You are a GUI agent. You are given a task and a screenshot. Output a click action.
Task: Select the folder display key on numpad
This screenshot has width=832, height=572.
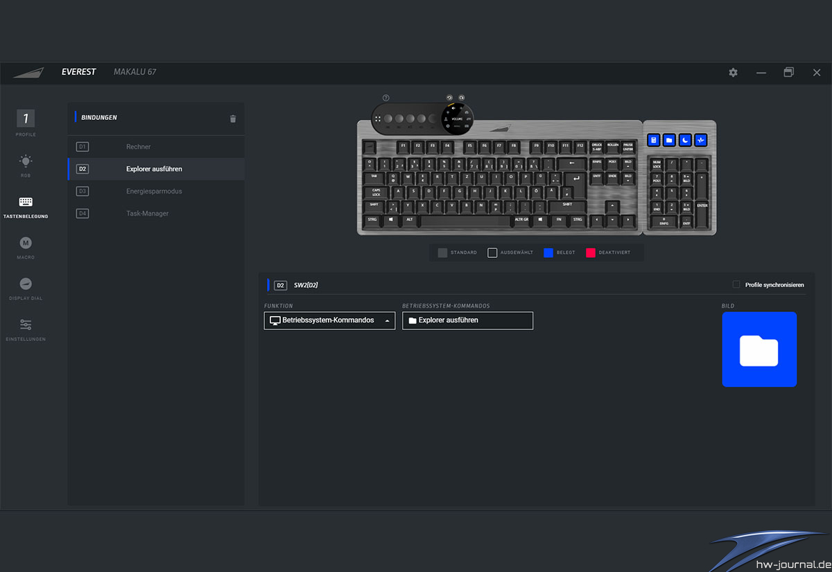[670, 140]
